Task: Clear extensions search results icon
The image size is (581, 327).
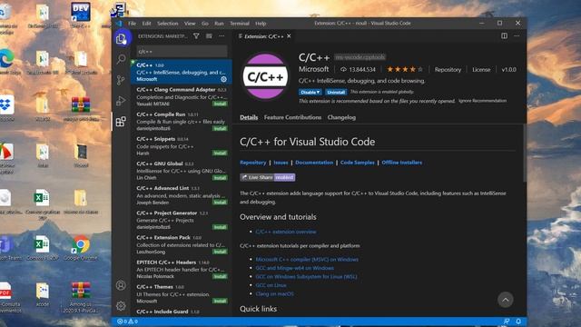Action: [x=210, y=36]
